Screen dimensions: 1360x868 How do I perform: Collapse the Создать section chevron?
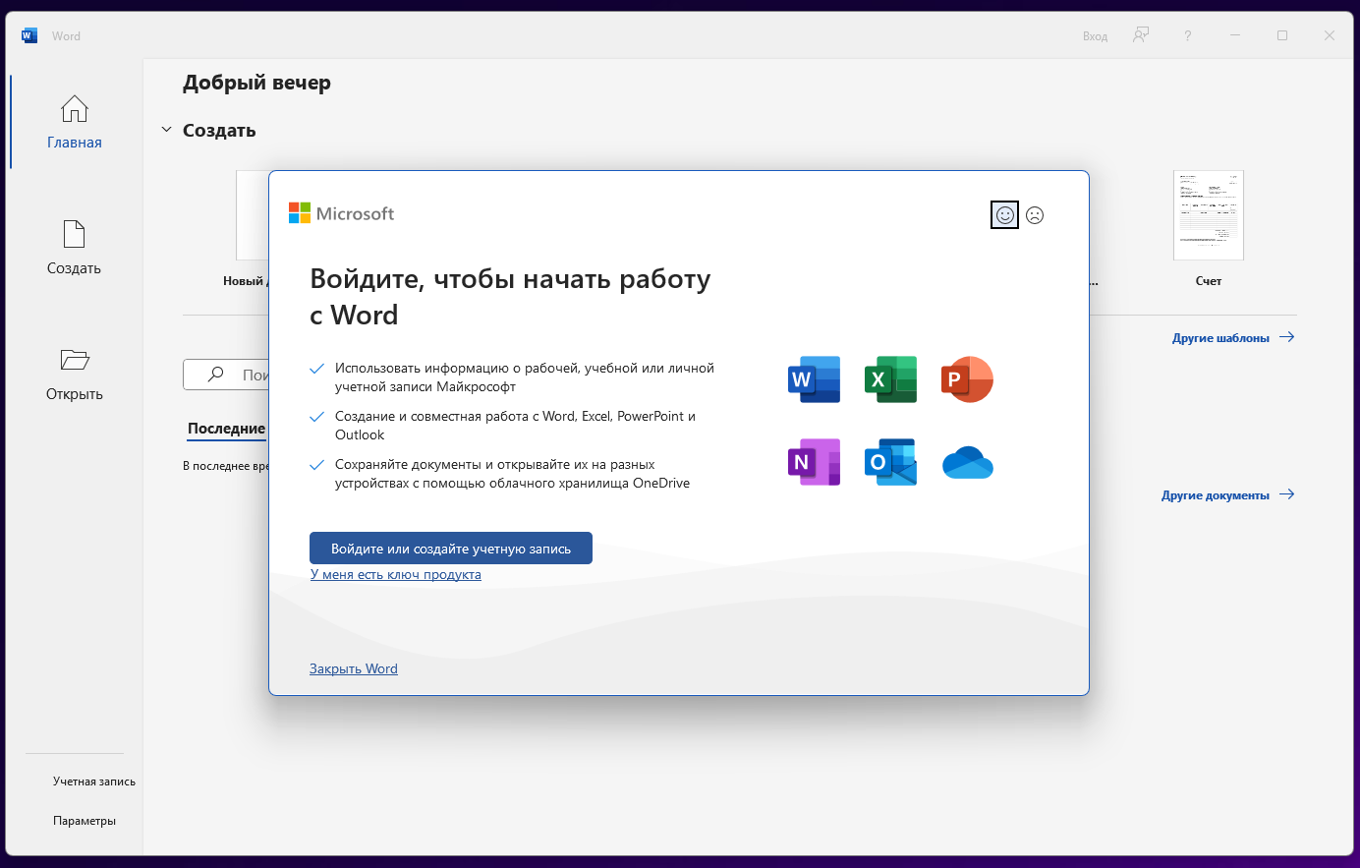click(166, 130)
